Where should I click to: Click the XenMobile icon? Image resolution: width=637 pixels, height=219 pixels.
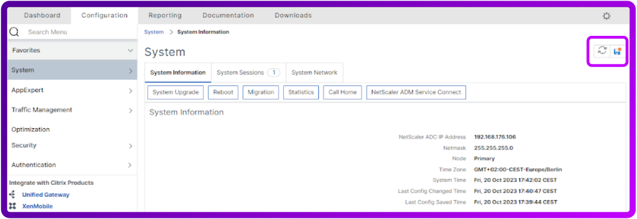point(12,206)
